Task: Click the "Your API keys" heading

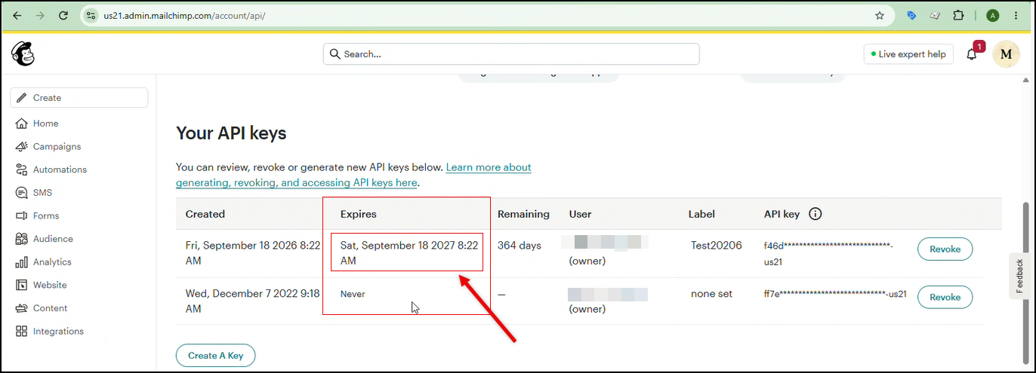Action: (x=231, y=133)
